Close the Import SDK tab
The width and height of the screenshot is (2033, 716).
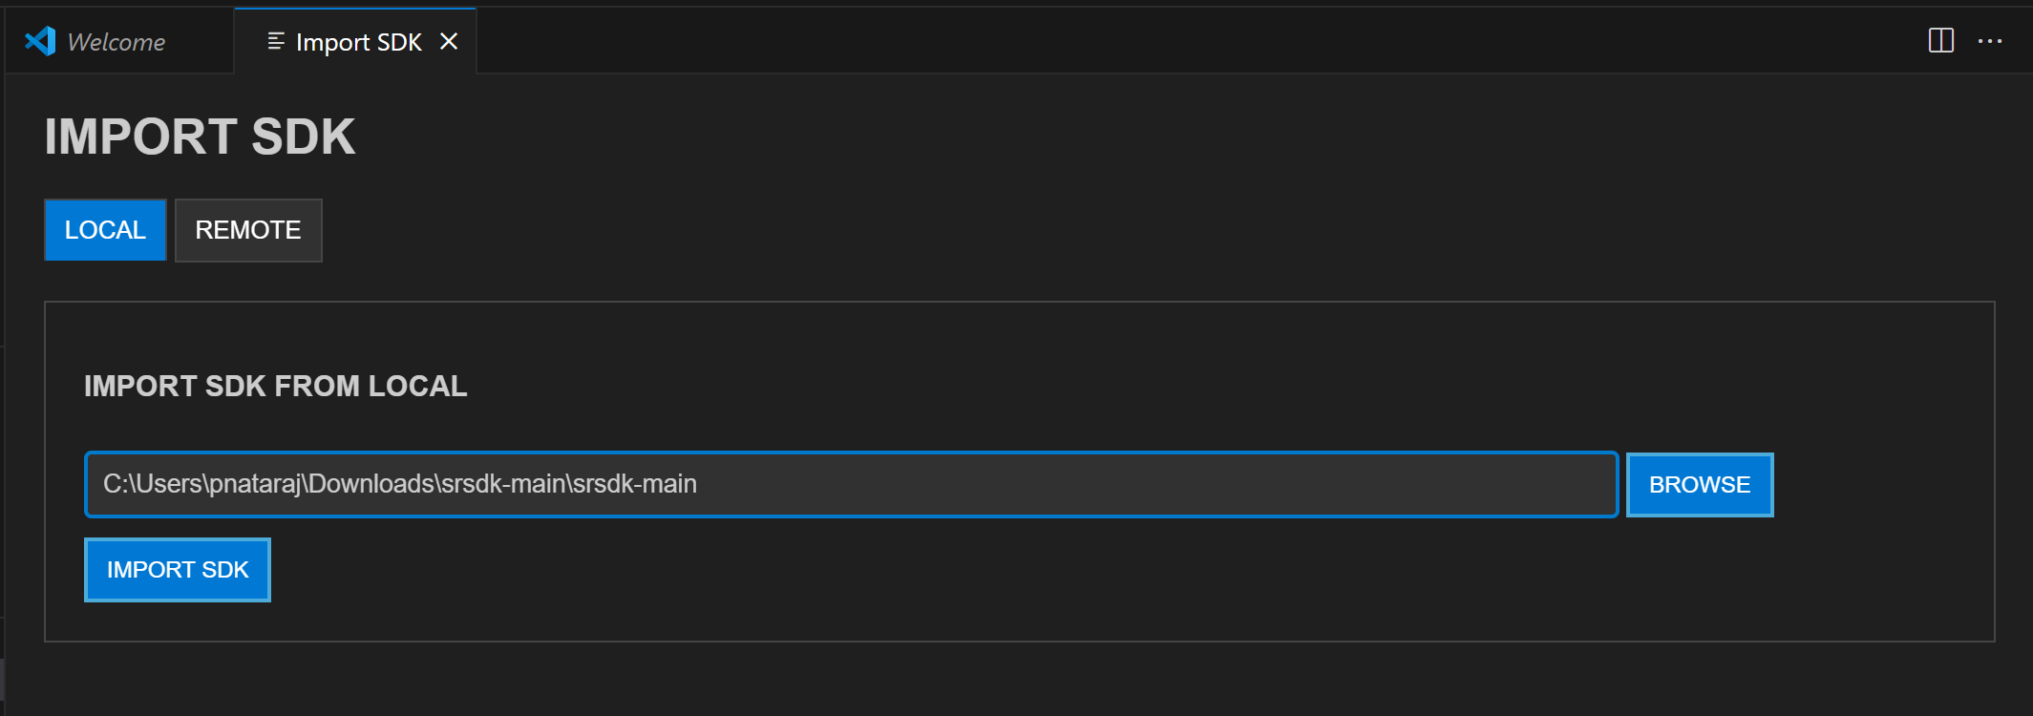pyautogui.click(x=449, y=41)
